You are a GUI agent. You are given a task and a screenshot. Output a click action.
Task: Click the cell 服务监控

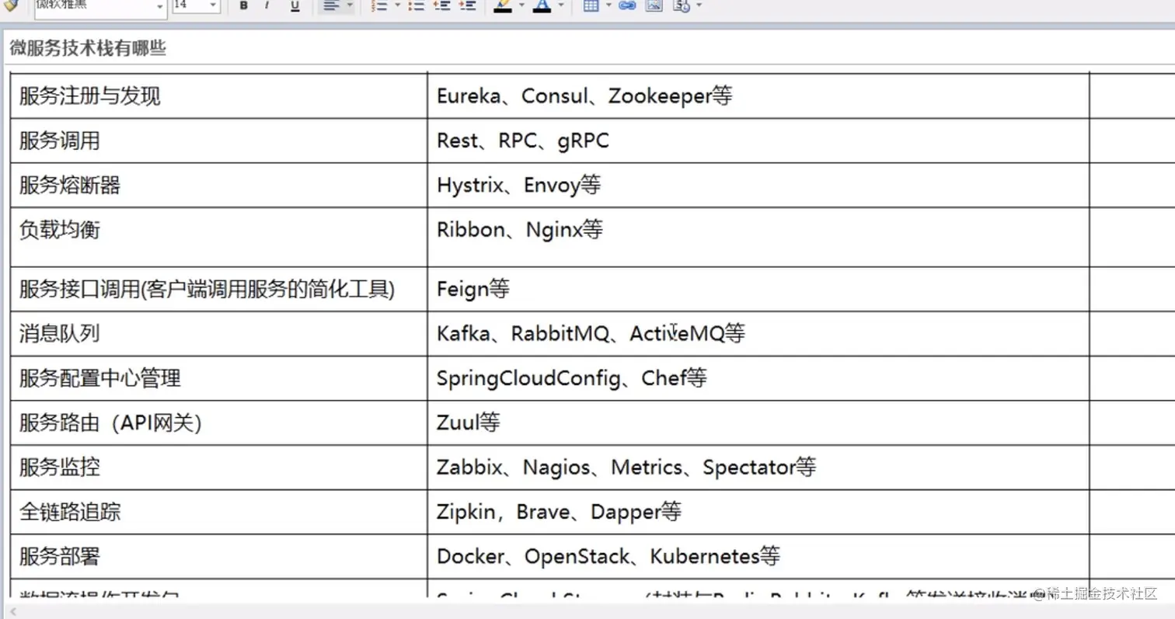click(x=218, y=468)
